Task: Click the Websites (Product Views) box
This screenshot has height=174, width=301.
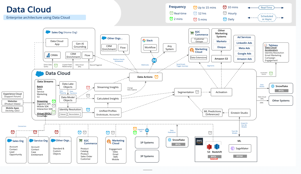Action: [x=12, y=102]
